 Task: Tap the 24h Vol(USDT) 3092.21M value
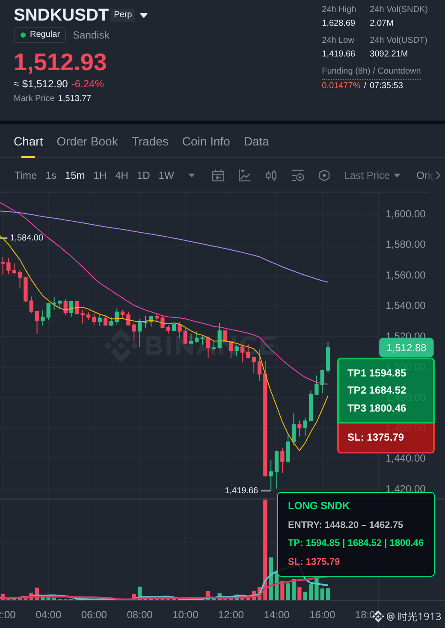click(389, 53)
